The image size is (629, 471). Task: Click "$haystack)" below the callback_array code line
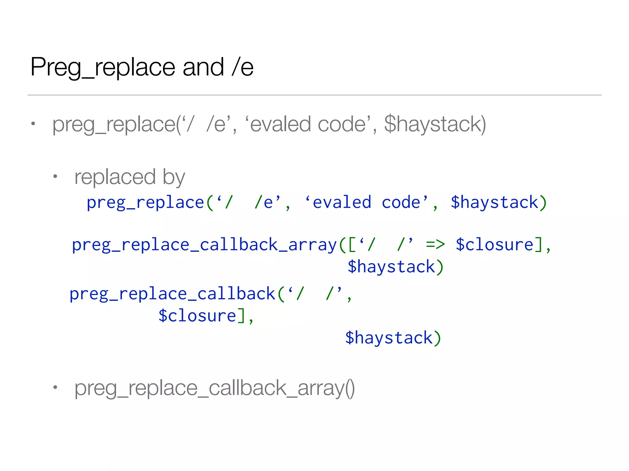[396, 266]
